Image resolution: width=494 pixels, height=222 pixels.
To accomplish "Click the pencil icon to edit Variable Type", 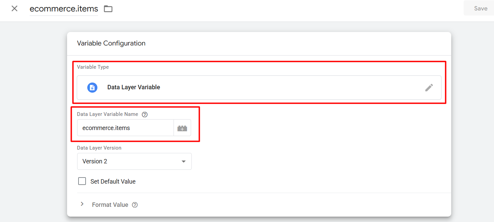I will tap(429, 88).
